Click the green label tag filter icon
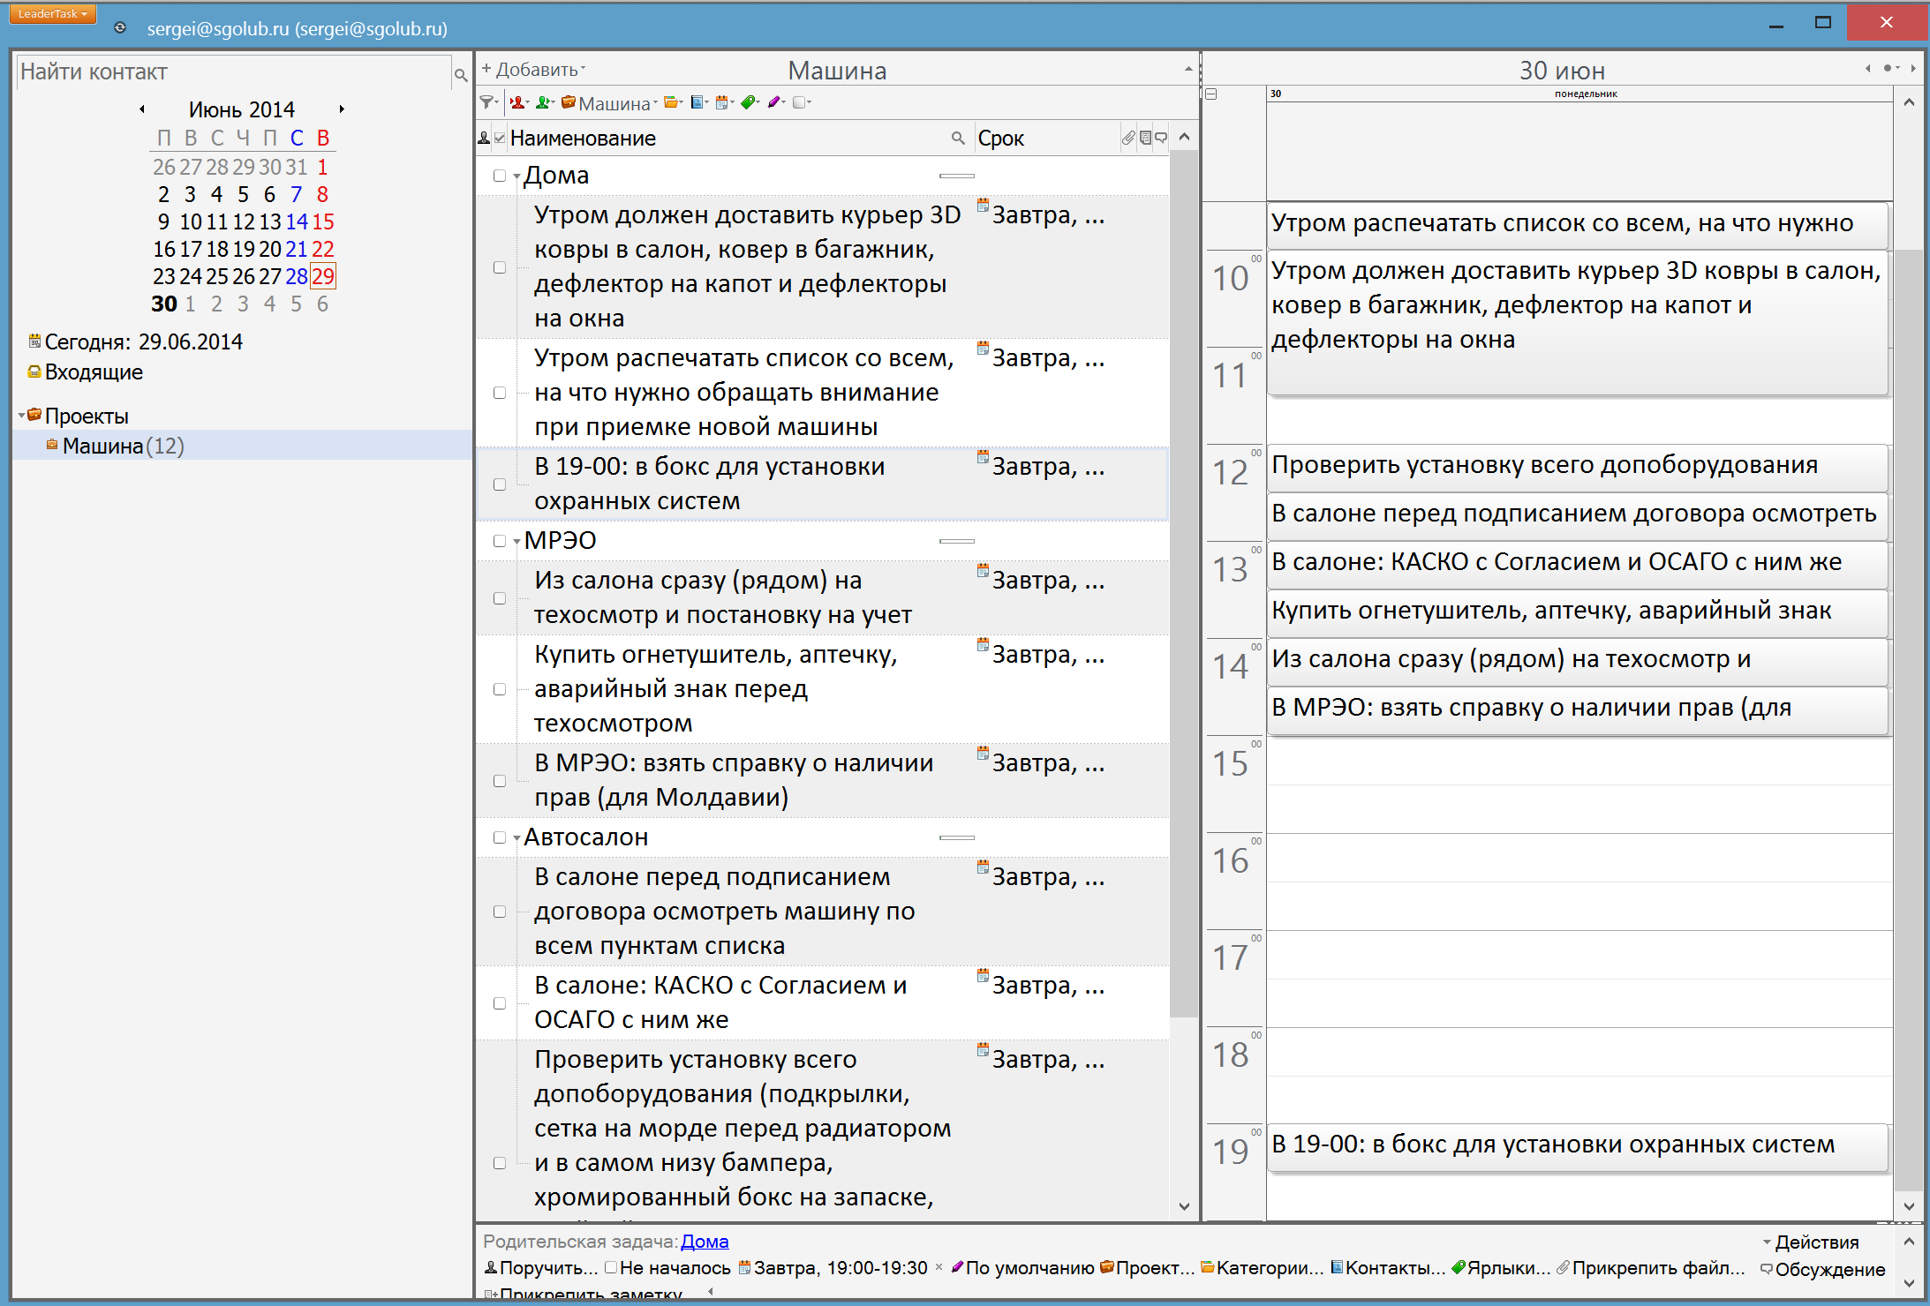Screen dimensions: 1930x1306 coord(749,102)
